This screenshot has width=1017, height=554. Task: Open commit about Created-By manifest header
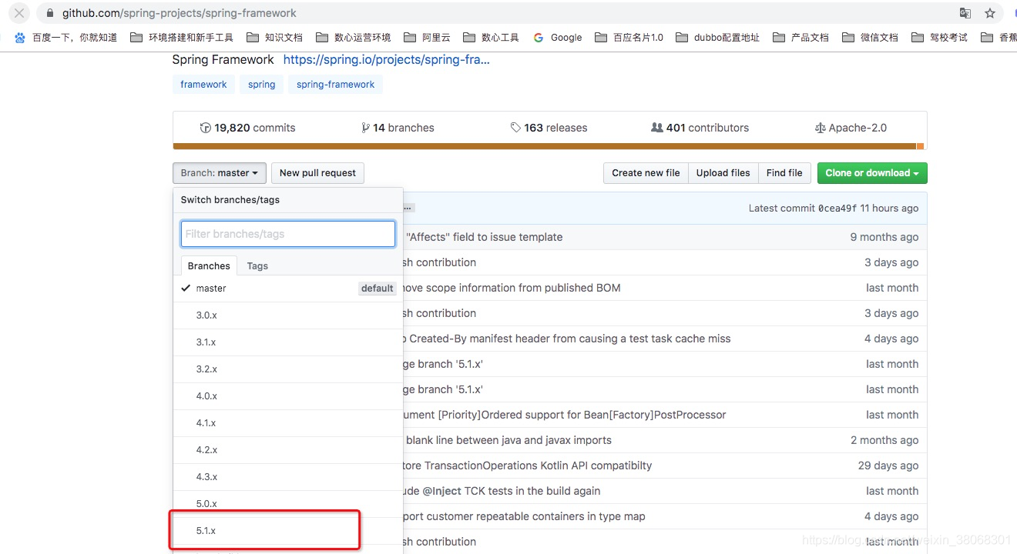pyautogui.click(x=567, y=339)
